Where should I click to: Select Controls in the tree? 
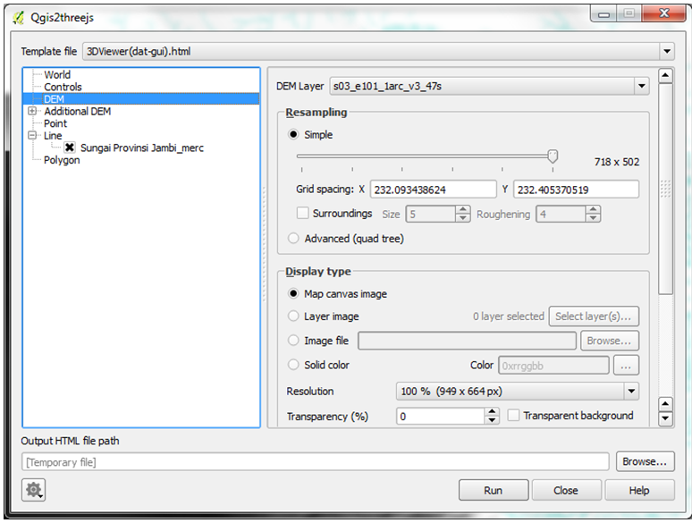[x=63, y=87]
